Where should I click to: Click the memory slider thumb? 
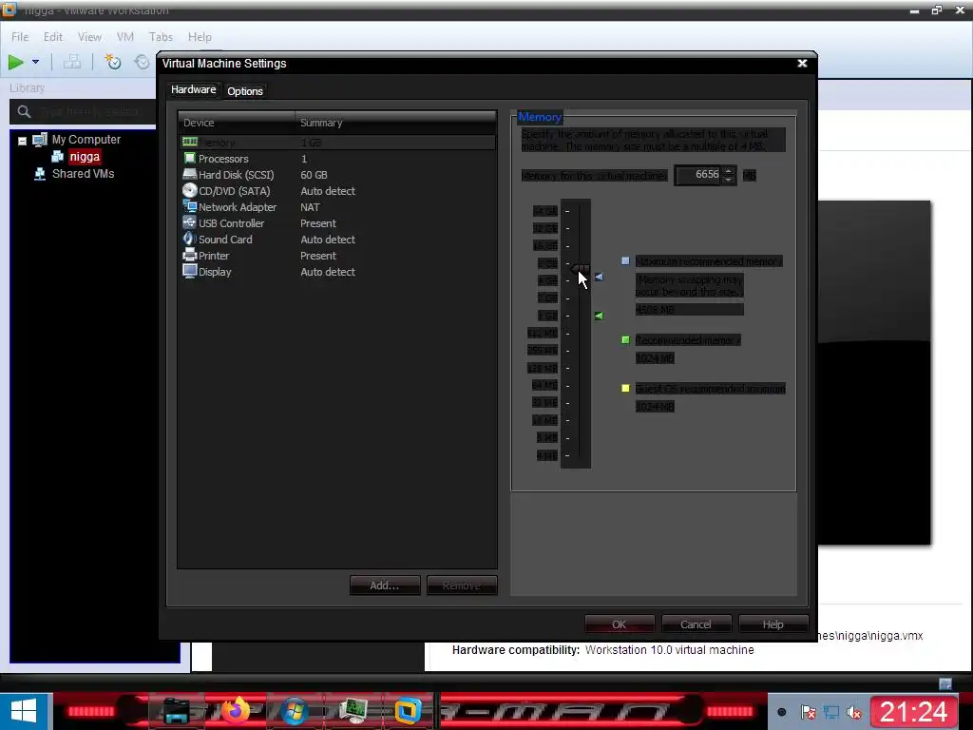point(580,269)
